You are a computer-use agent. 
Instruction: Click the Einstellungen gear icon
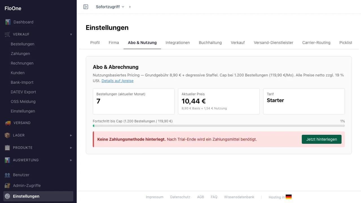[x=7, y=196]
